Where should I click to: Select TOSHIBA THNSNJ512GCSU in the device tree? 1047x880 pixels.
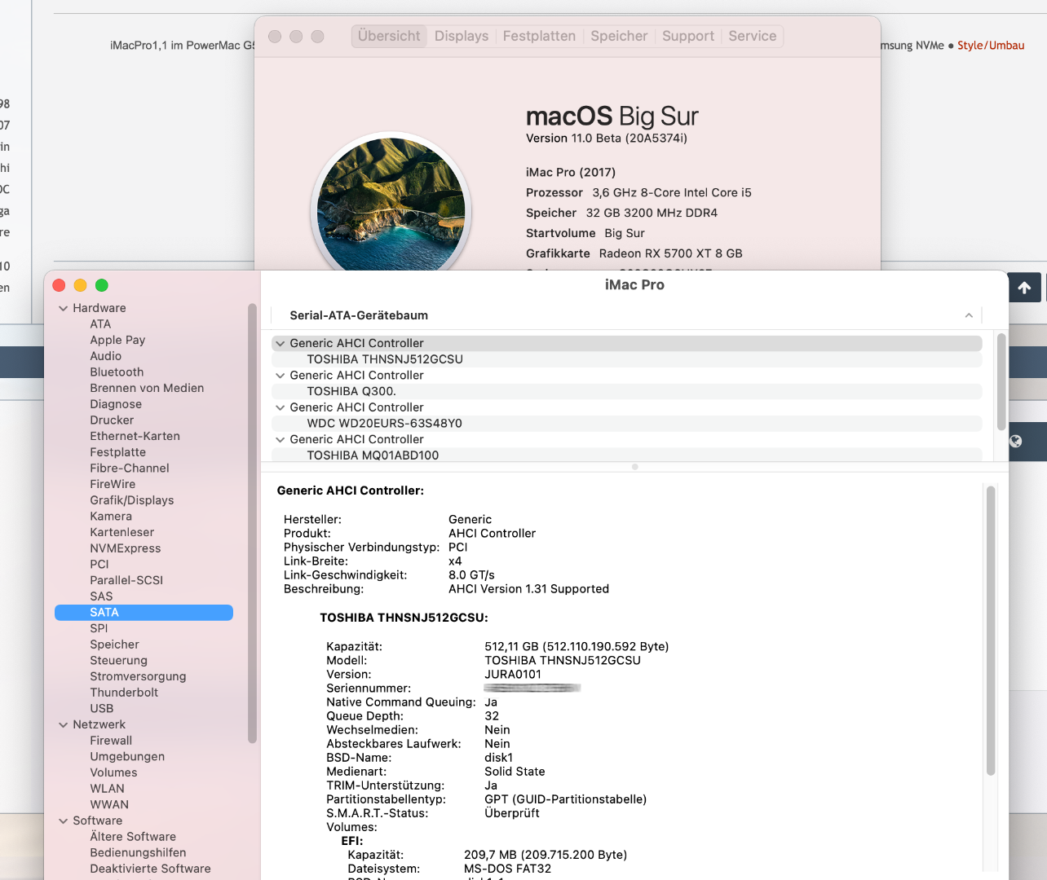pos(626,359)
